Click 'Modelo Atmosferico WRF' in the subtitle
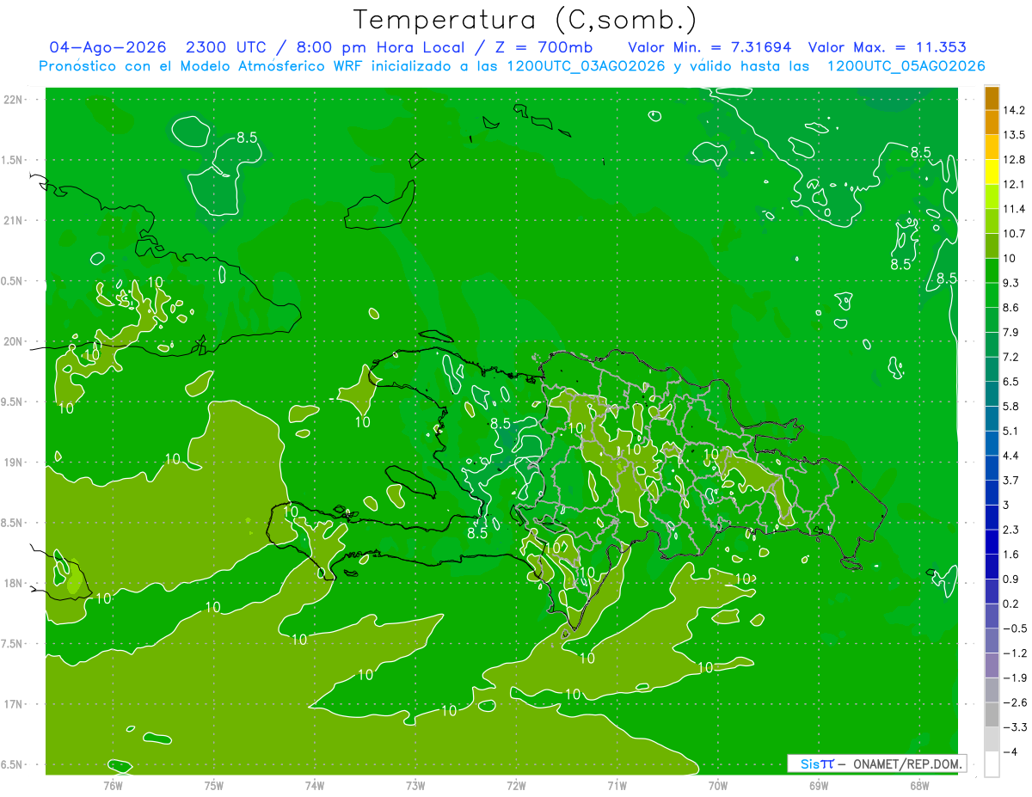 (x=273, y=66)
